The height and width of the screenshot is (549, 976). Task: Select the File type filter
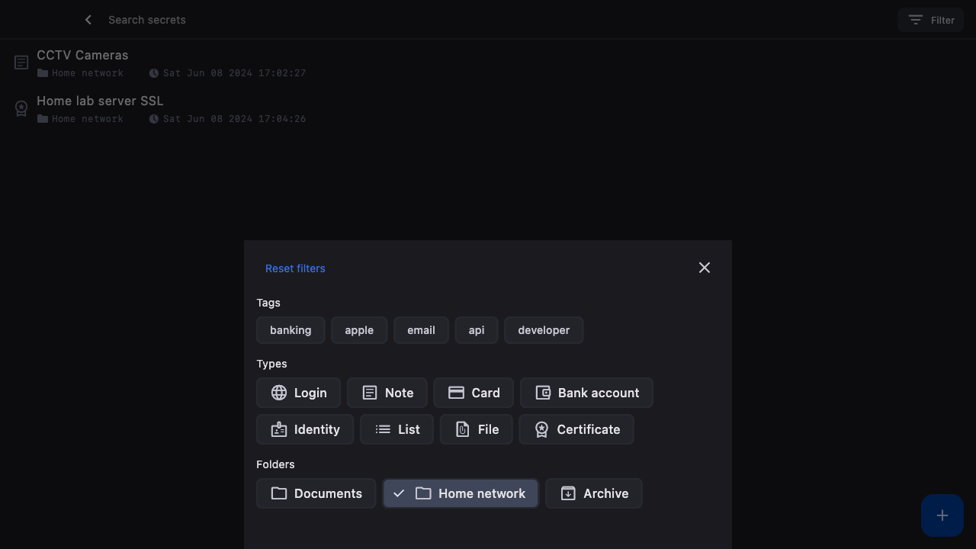tap(476, 429)
